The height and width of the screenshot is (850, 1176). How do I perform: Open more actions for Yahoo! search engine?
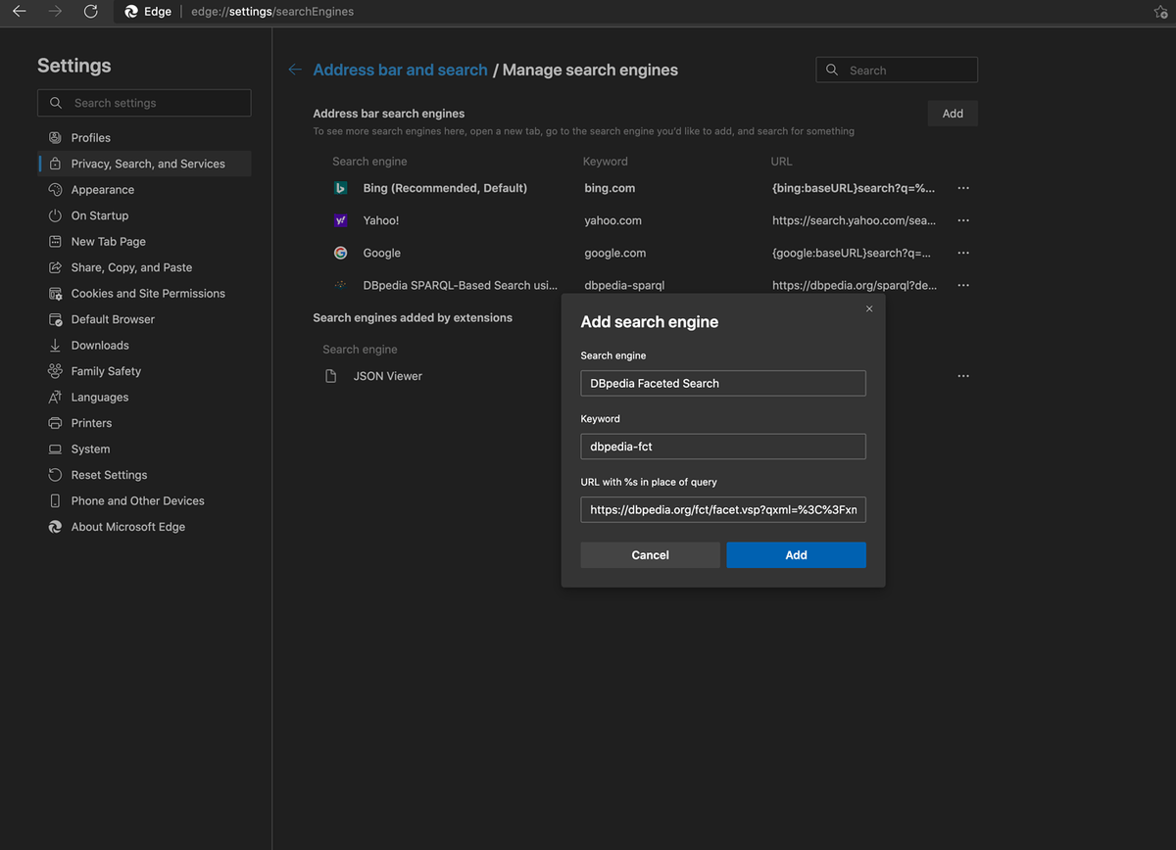963,220
